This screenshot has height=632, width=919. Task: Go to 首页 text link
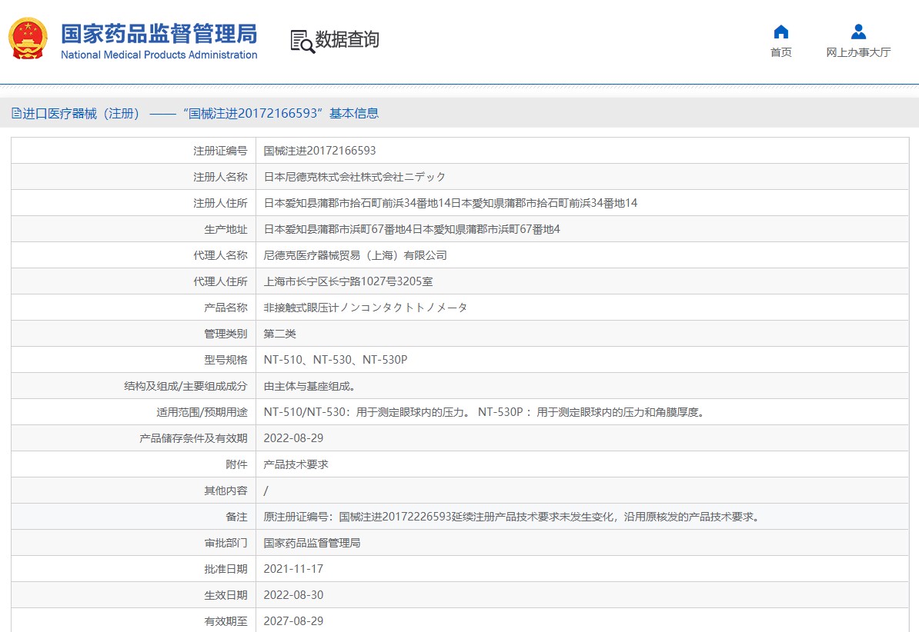point(780,53)
